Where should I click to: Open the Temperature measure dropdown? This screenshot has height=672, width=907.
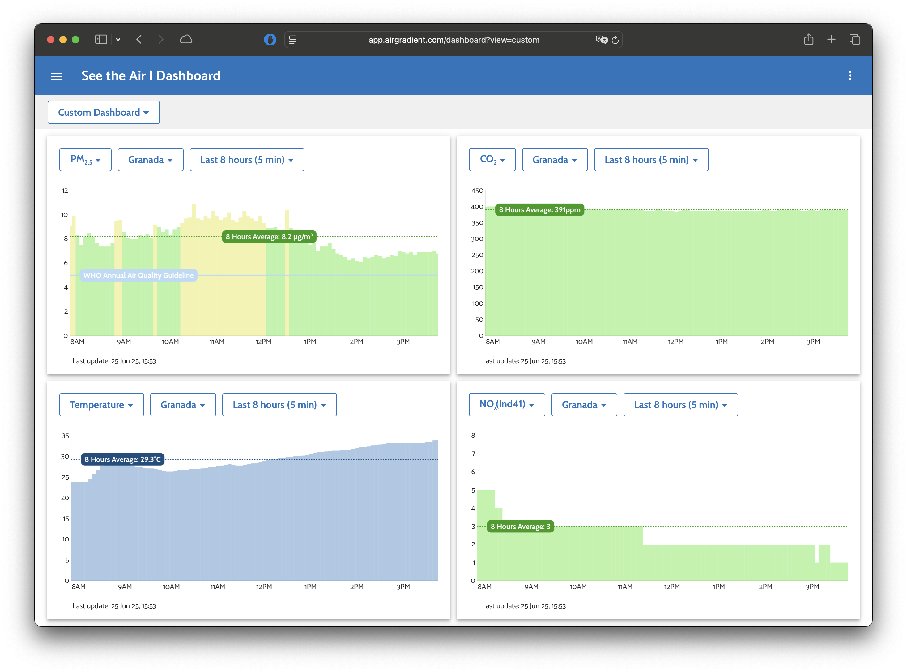pos(102,405)
